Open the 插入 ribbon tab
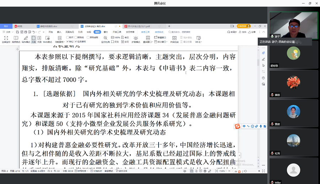 (58, 32)
